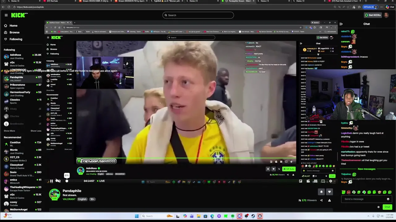The height and width of the screenshot is (222, 396).
Task: Open smica recommended channel
Action: [x=22, y=181]
